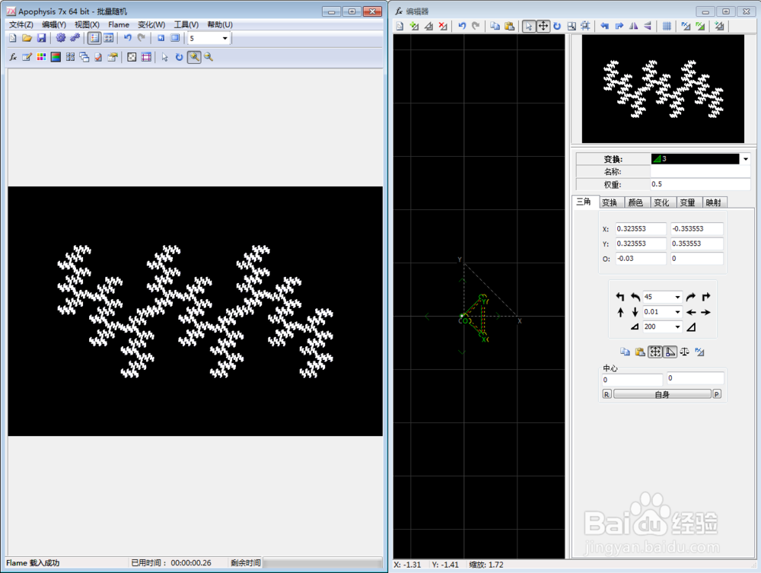Screen dimensions: 761x573
Task: Click X coordinate field 0.323553
Action: [x=641, y=228]
